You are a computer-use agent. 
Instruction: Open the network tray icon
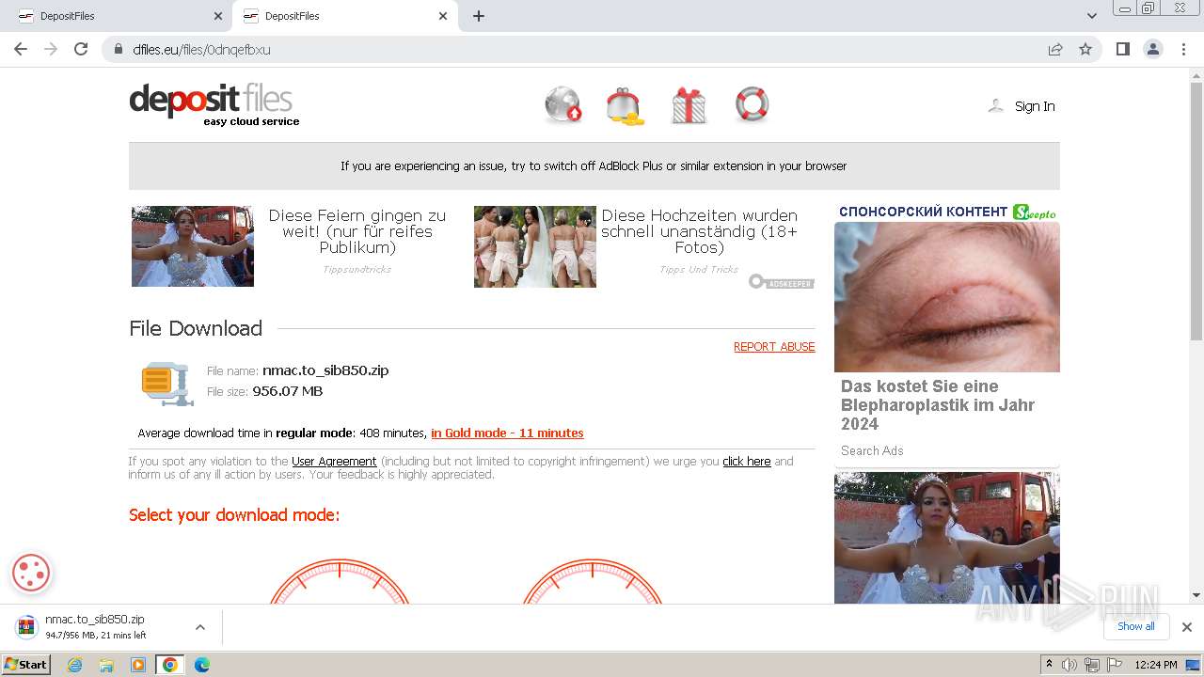[1092, 665]
